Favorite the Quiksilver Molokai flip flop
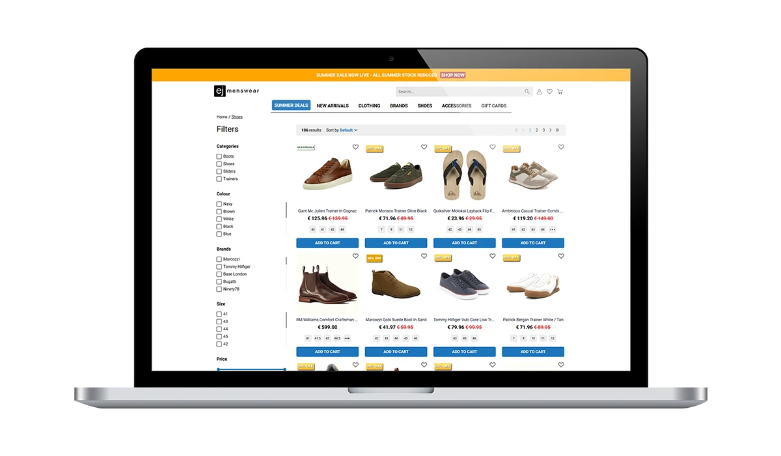The image size is (781, 456). (493, 147)
